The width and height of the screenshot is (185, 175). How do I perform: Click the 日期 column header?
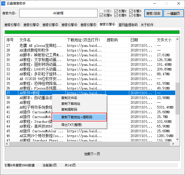click(142, 40)
